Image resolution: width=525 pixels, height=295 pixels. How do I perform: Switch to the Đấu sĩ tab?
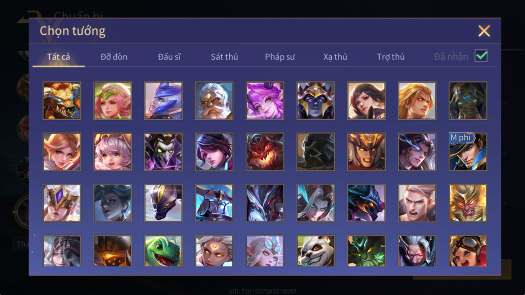coord(169,57)
